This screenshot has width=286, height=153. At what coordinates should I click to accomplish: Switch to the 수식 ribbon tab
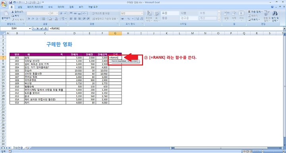pyautogui.click(x=50, y=7)
